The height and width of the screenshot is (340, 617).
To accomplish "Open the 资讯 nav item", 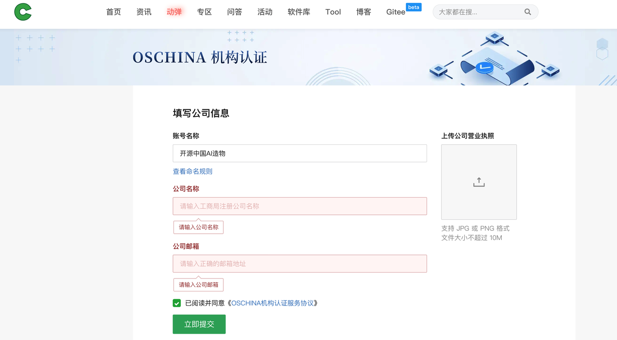I will pos(144,12).
